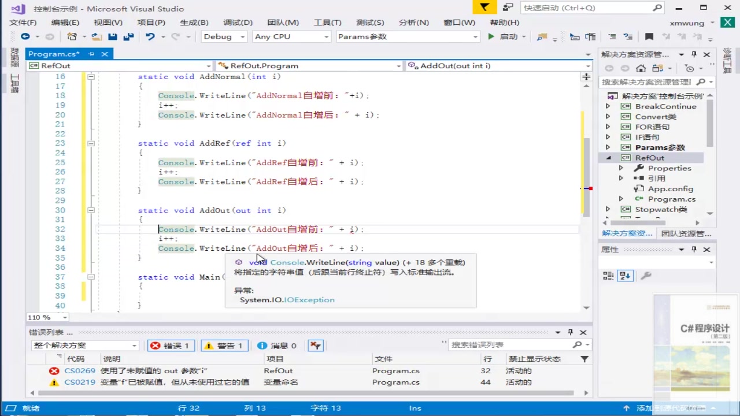740x416 pixels.
Task: Click the Undo icon on the toolbar
Action: (150, 36)
